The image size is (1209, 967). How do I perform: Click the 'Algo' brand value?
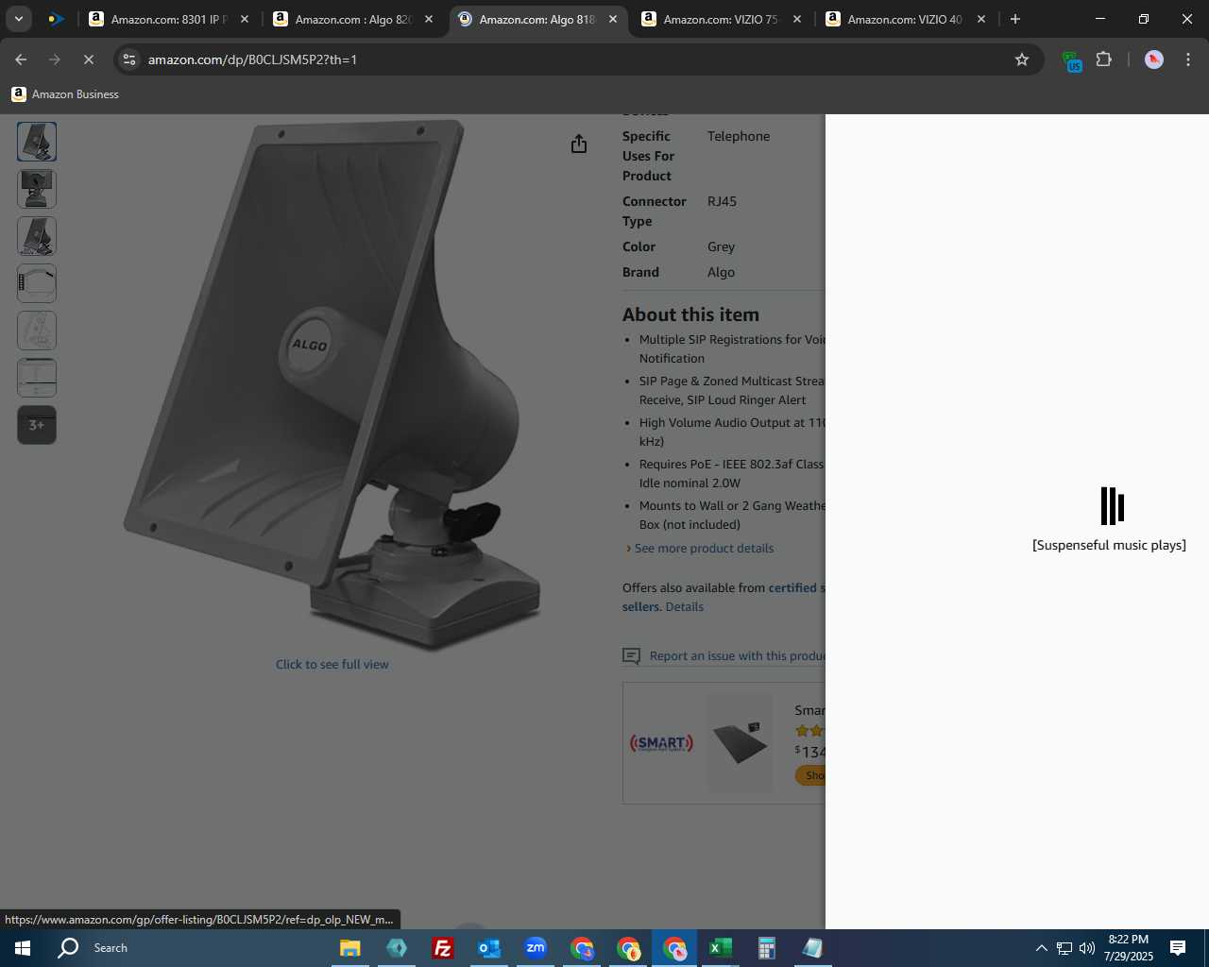point(721,273)
